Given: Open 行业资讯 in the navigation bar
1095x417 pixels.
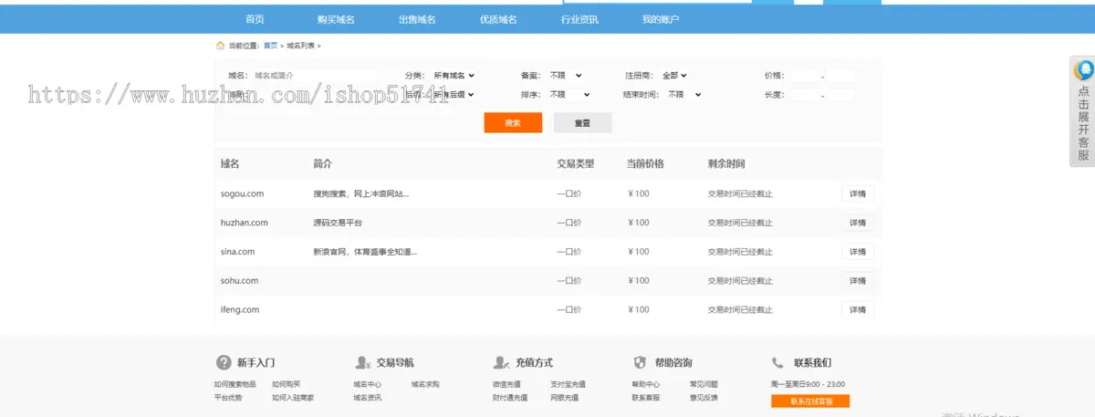Looking at the screenshot, I should coord(579,19).
